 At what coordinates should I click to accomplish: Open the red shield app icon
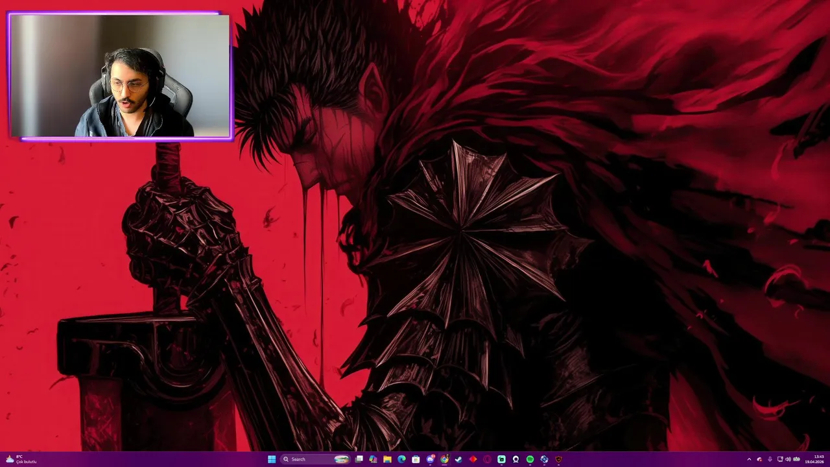[x=558, y=459]
